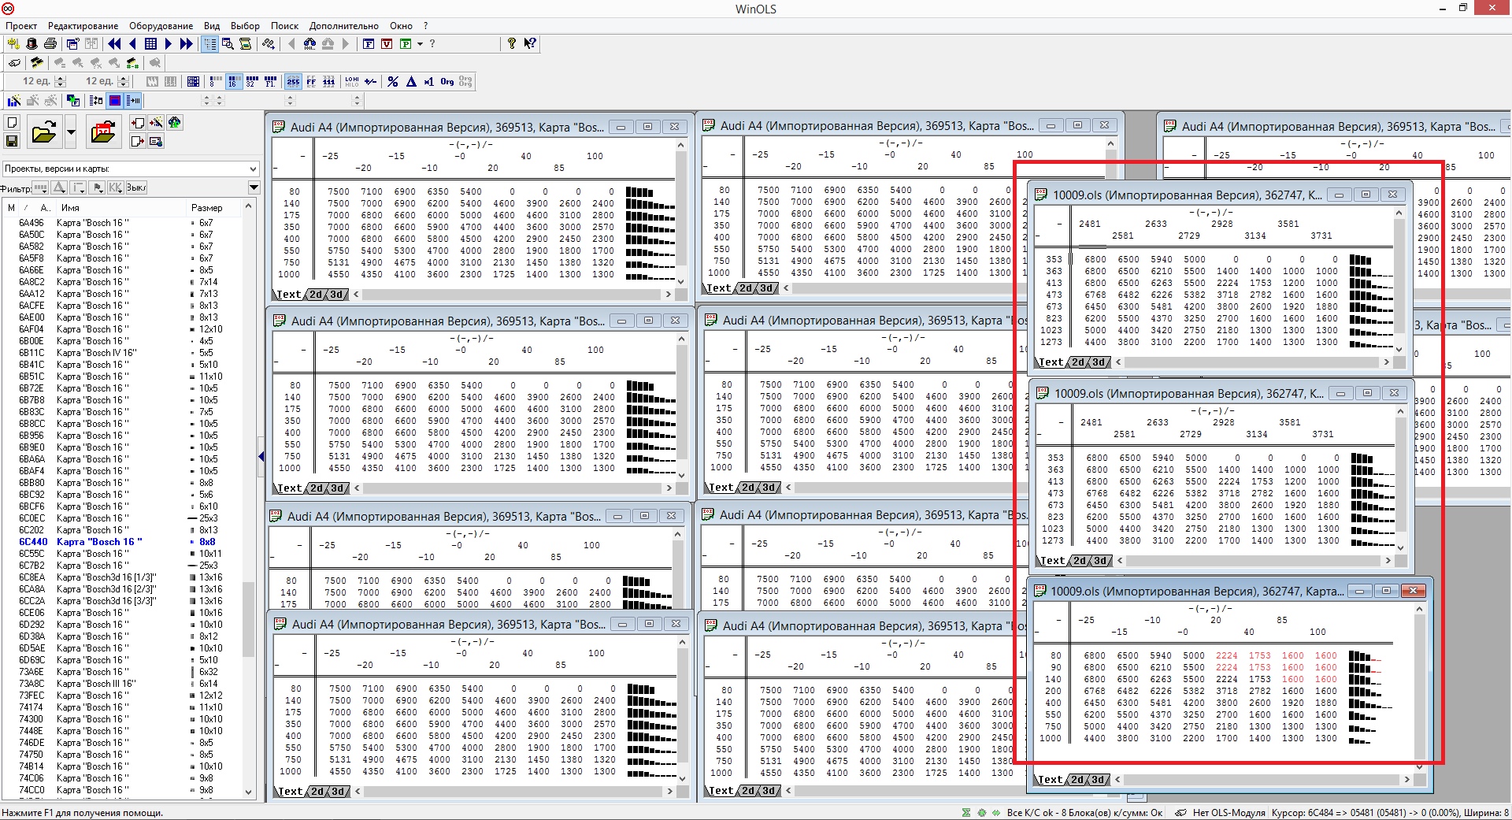The height and width of the screenshot is (820, 1512).
Task: Go to previous map with single left arrow
Action: point(132,44)
